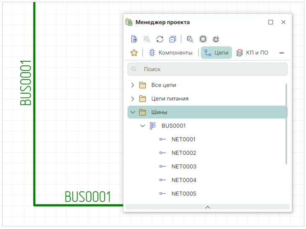The width and height of the screenshot is (306, 229).
Task: Switch to the КП и ПО tab
Action: pos(252,53)
